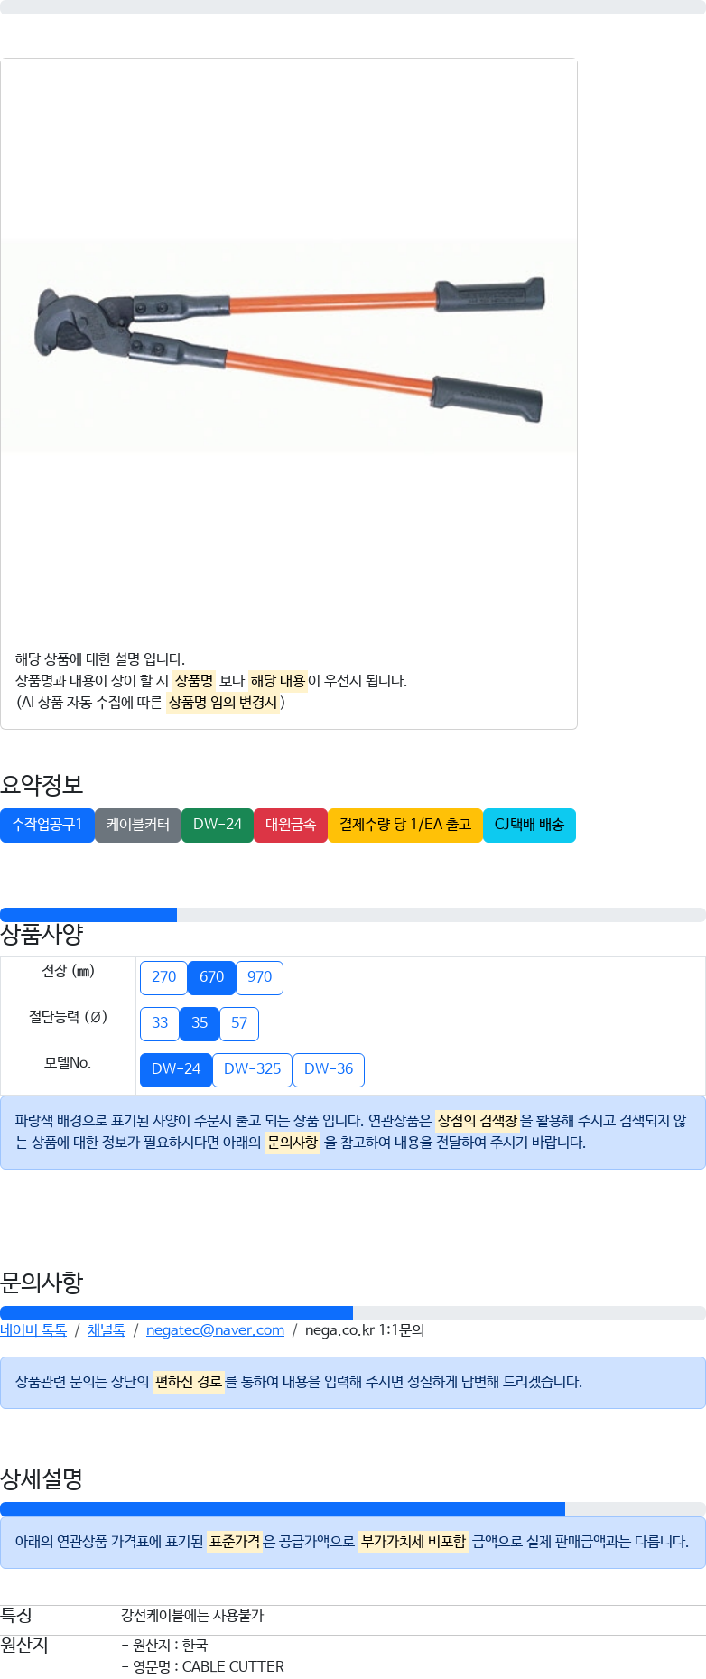Click the blue 수작업공구1 badge
This screenshot has width=706, height=1679.
(47, 825)
